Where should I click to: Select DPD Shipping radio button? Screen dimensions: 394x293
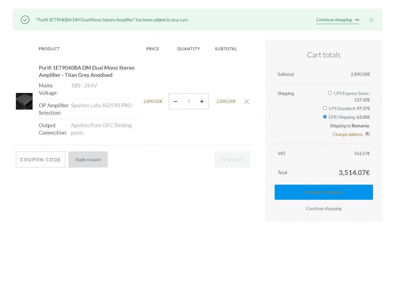coord(325,117)
